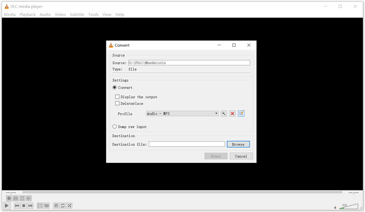
Task: Go to previous media with the skip-back button
Action: click(x=17, y=206)
